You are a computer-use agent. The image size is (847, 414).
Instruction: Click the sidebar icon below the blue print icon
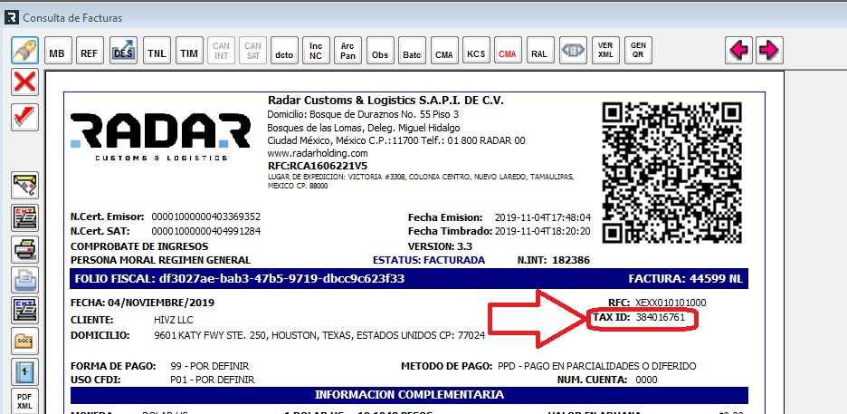[24, 311]
